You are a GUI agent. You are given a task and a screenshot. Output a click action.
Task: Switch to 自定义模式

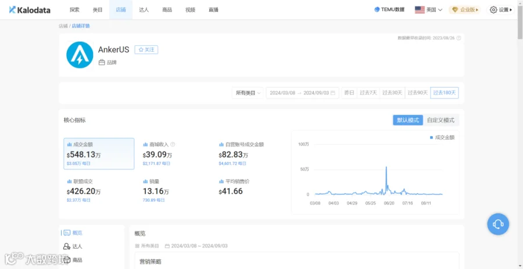click(440, 120)
